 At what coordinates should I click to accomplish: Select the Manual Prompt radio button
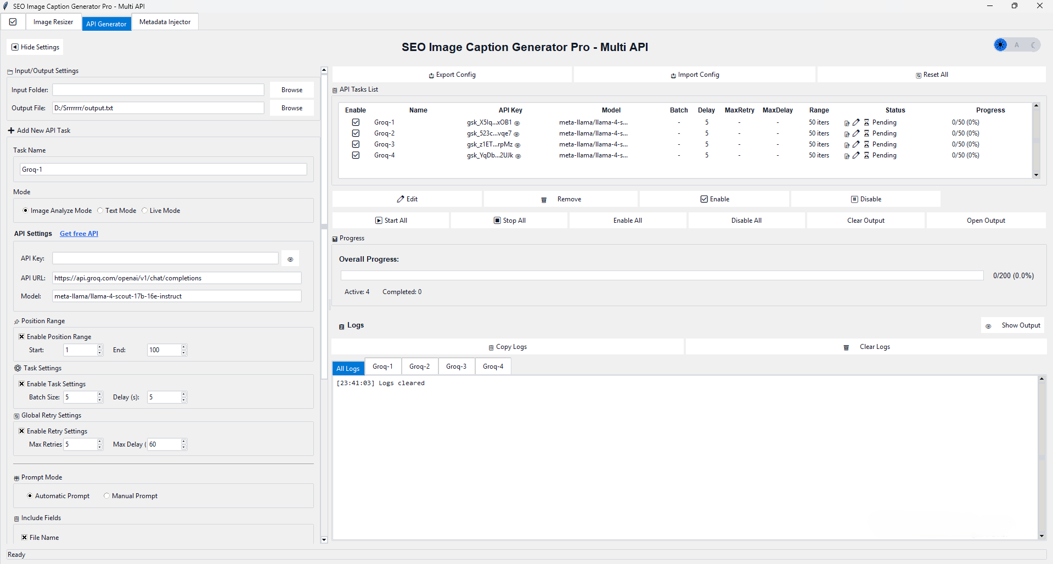pos(108,495)
